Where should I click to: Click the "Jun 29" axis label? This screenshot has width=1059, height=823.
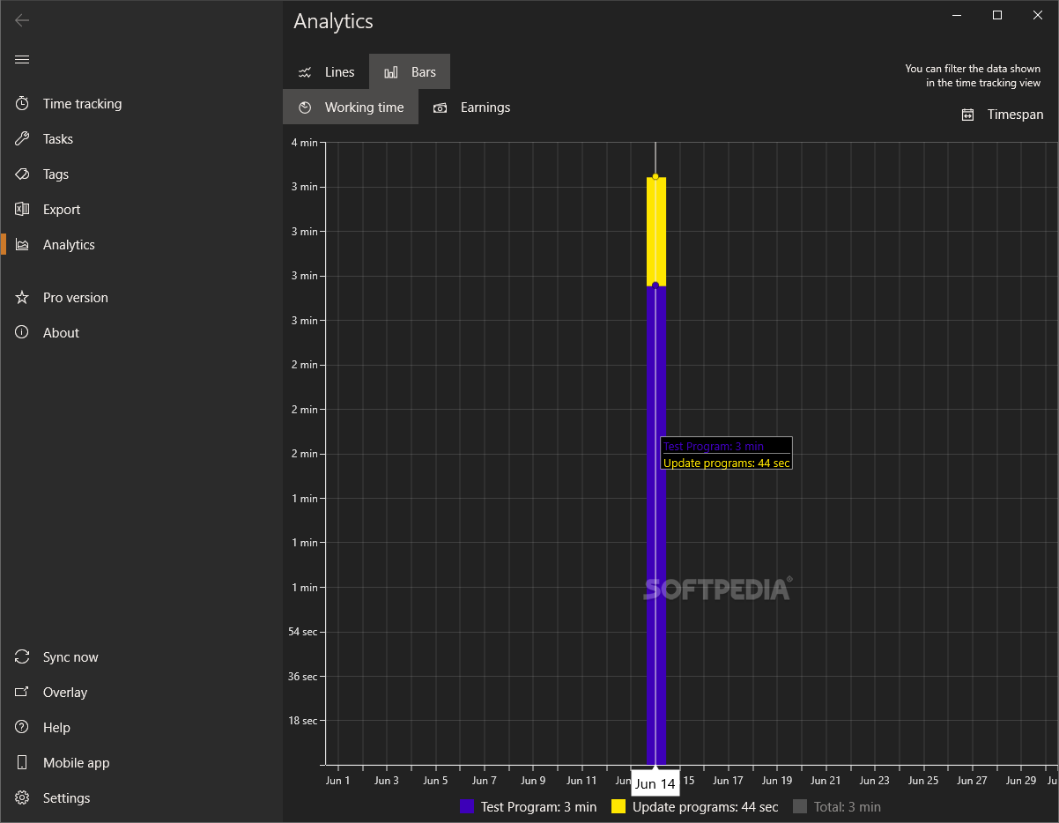click(1021, 781)
